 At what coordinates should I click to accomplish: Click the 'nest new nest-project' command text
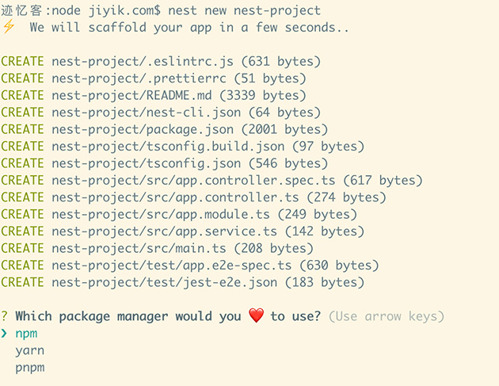click(x=245, y=10)
